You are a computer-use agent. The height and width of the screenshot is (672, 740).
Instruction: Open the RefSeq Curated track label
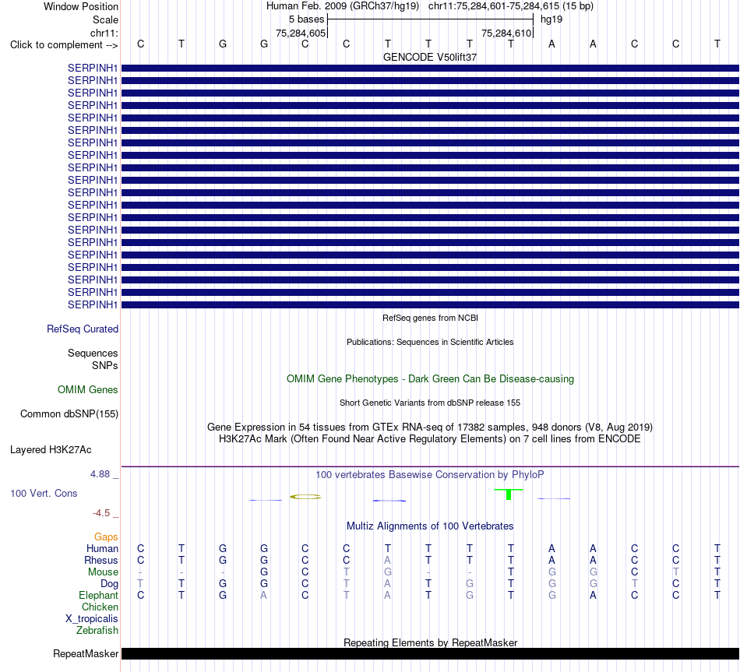[x=83, y=329]
